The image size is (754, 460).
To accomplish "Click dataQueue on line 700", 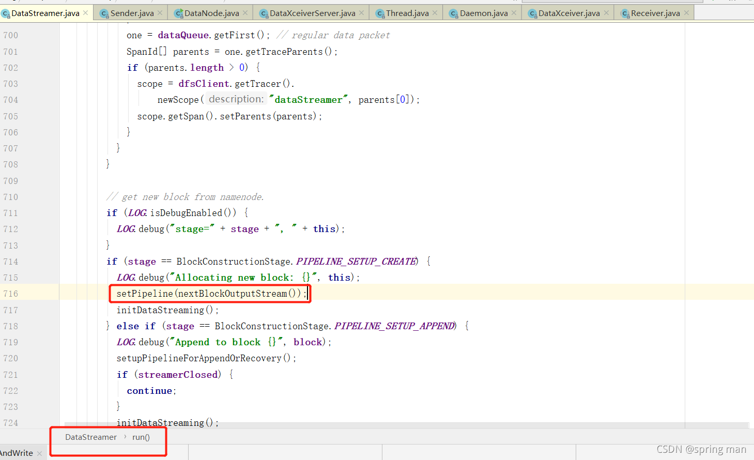I will click(x=183, y=35).
